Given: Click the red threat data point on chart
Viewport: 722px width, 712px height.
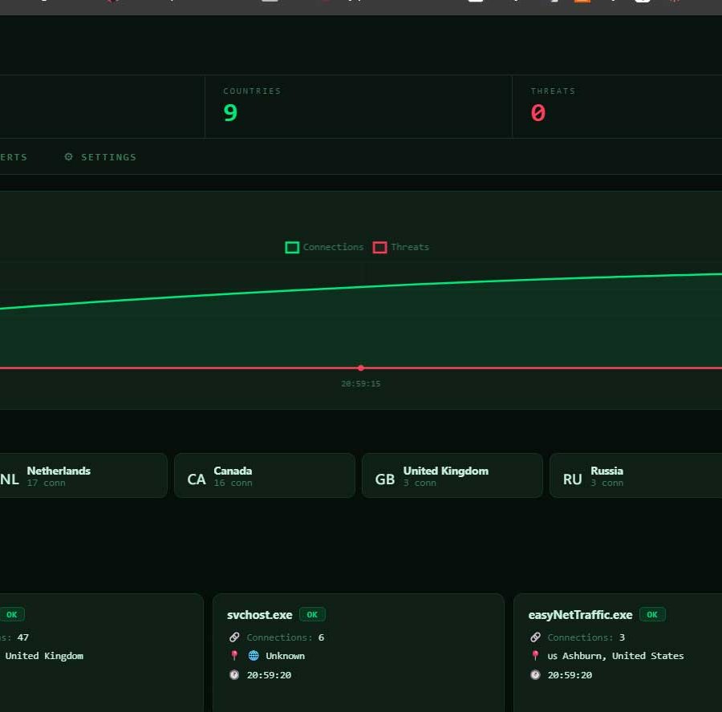Looking at the screenshot, I should click(x=361, y=368).
